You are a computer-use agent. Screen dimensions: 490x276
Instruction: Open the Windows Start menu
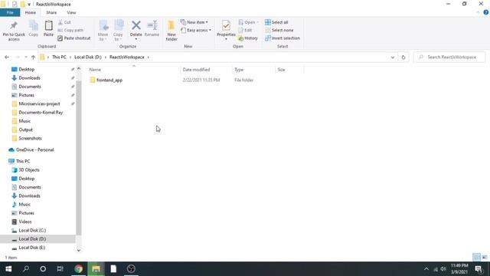click(x=8, y=269)
